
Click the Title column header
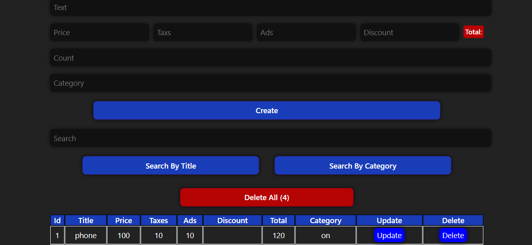click(86, 220)
